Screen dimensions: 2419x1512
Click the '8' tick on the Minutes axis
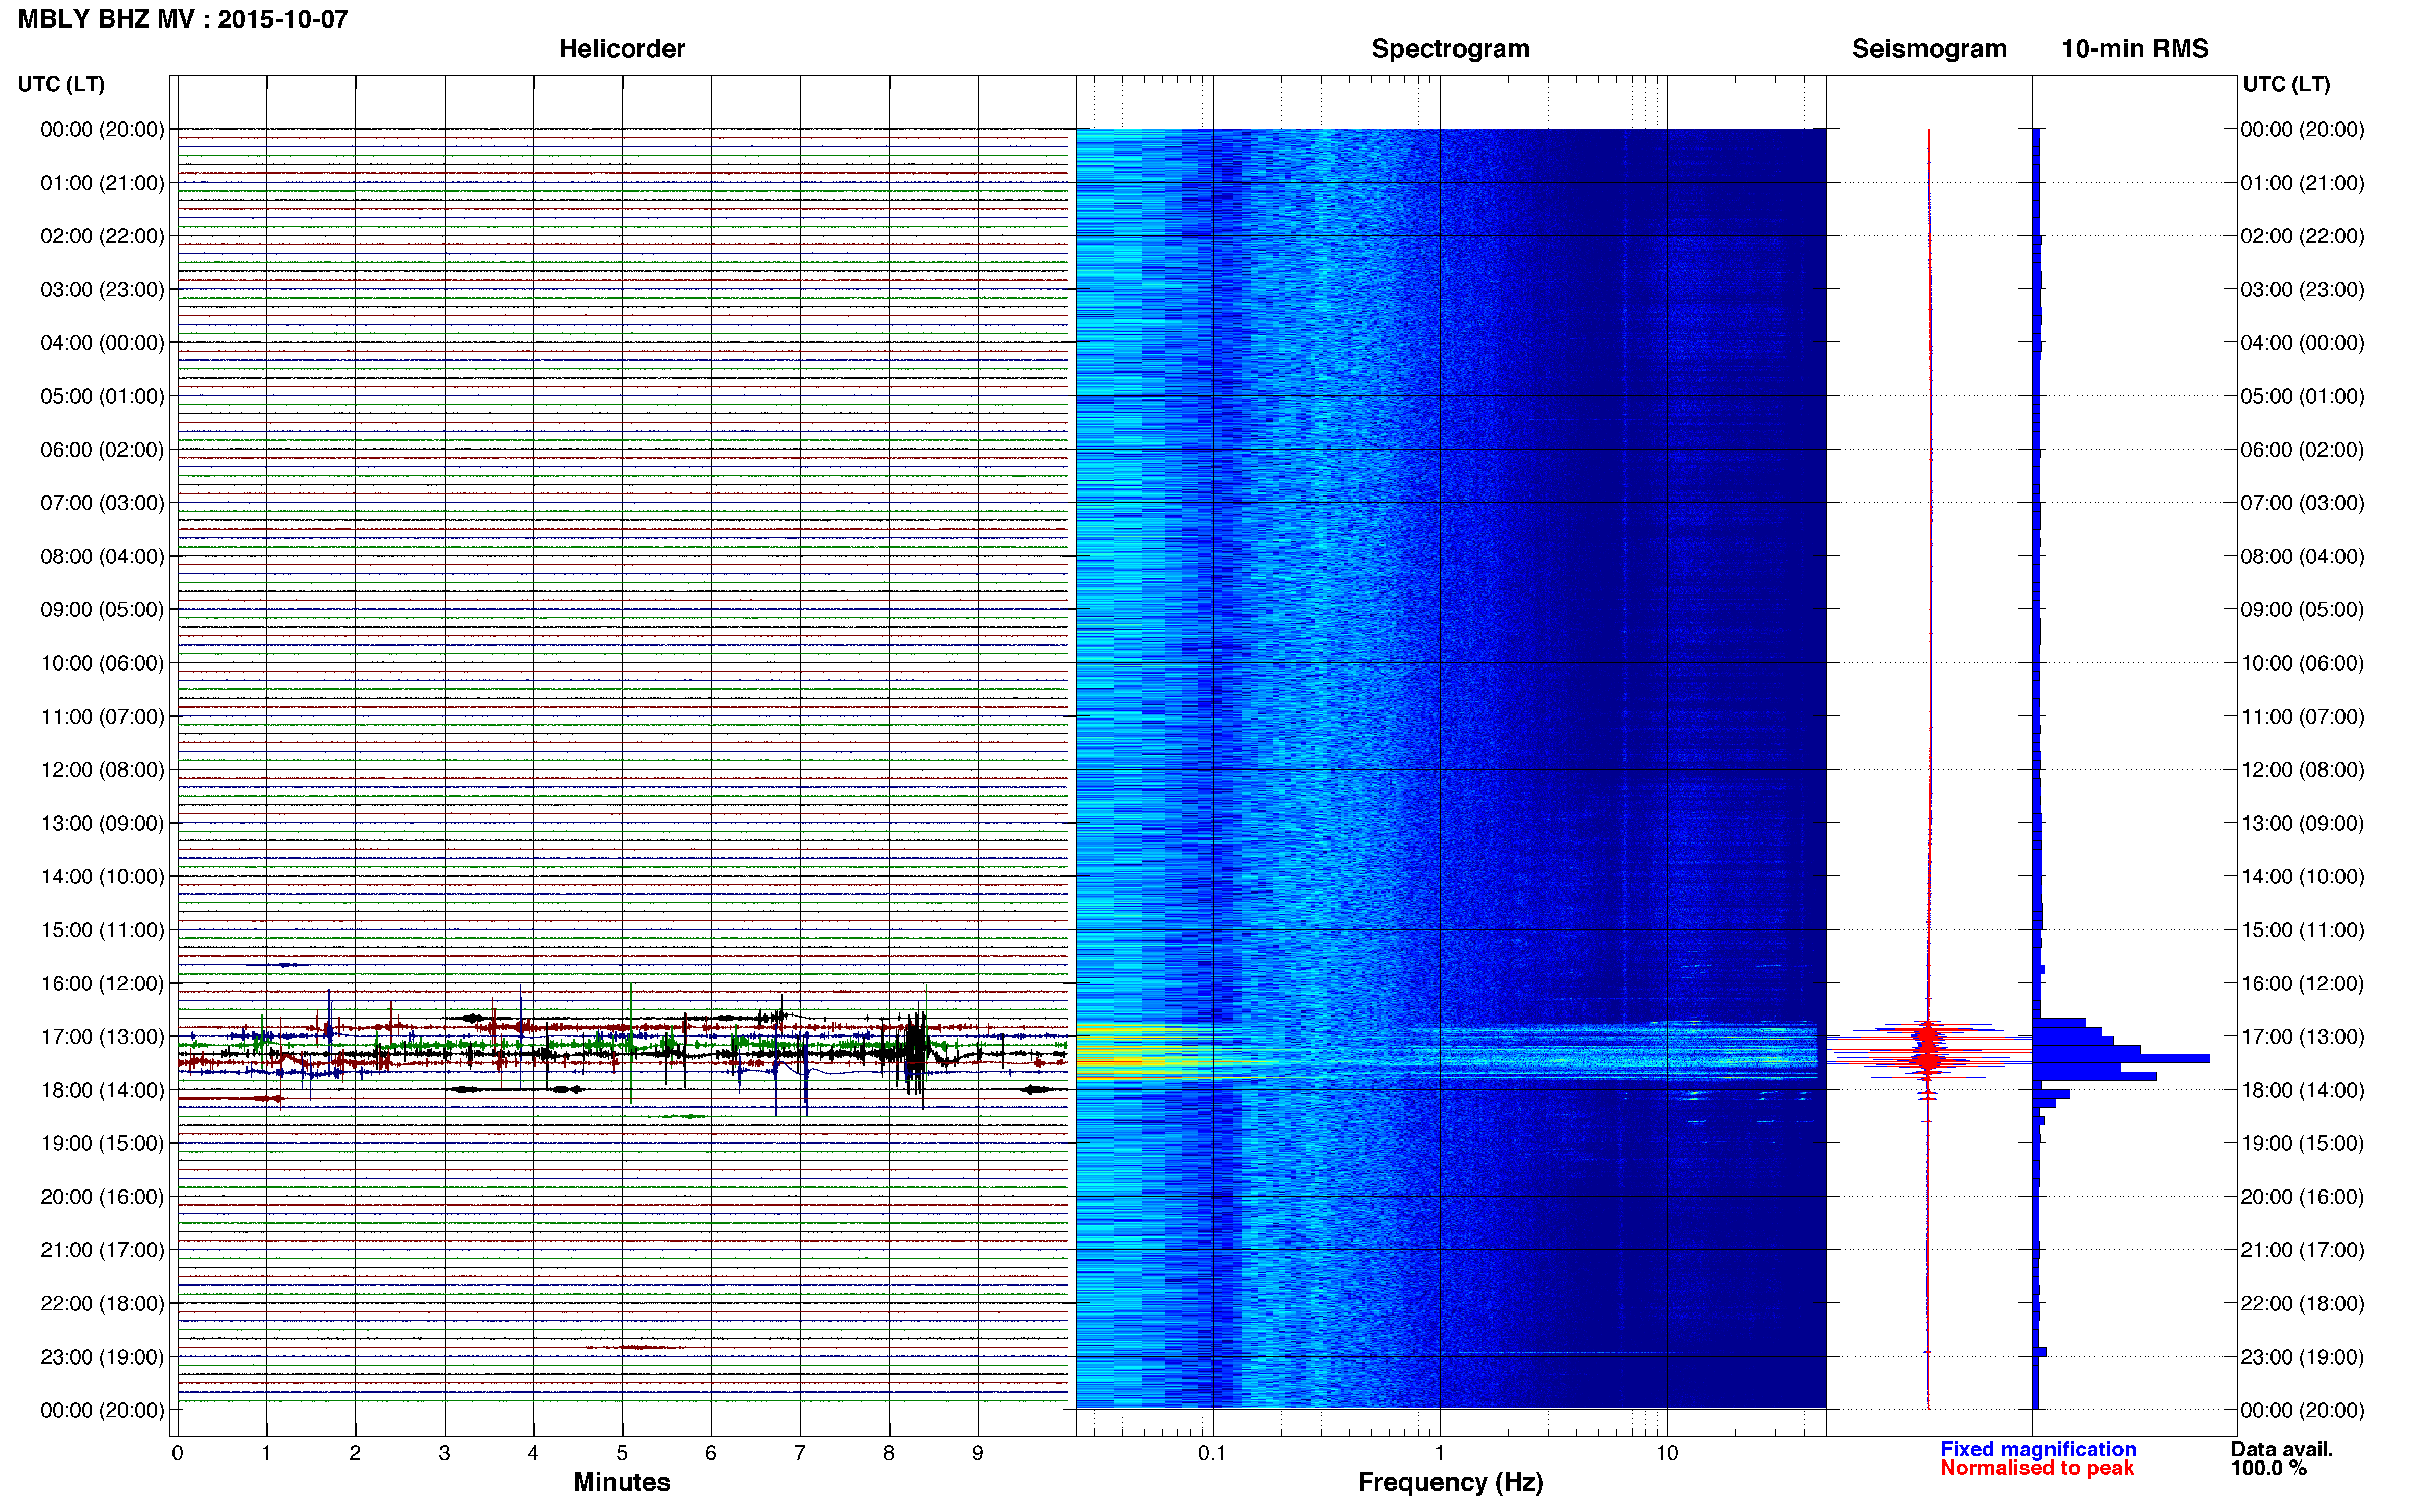(x=889, y=1454)
